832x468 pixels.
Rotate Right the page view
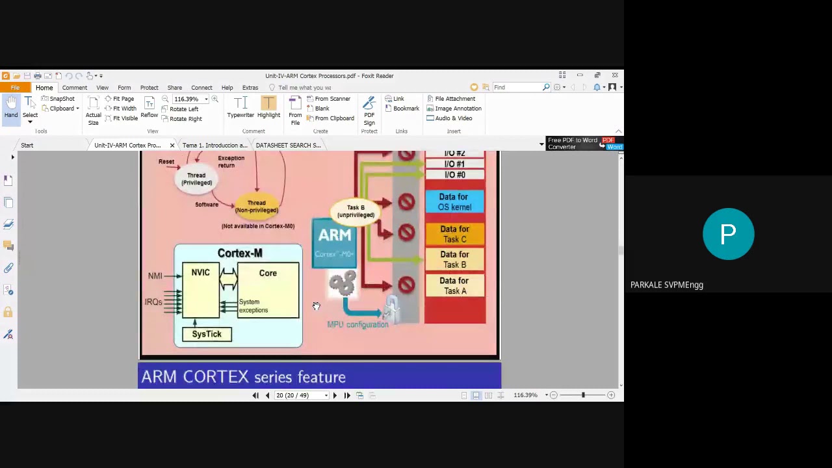pyautogui.click(x=181, y=119)
